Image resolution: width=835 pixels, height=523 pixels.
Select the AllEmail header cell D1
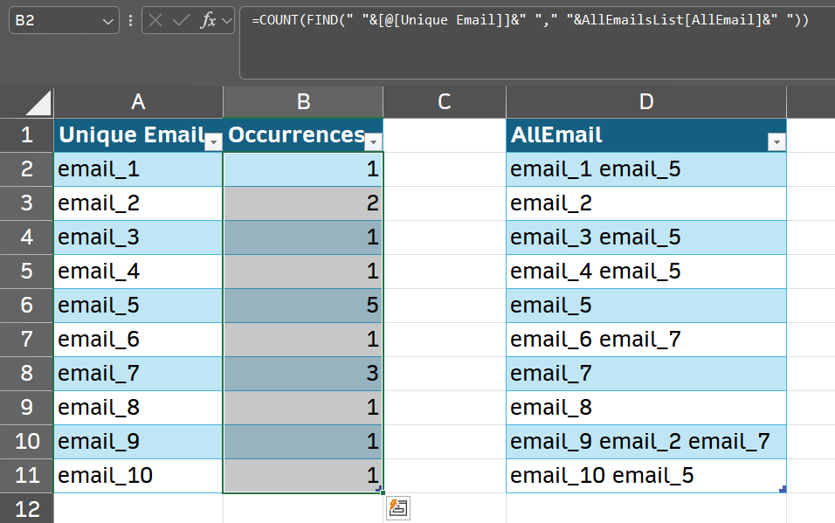coord(645,135)
